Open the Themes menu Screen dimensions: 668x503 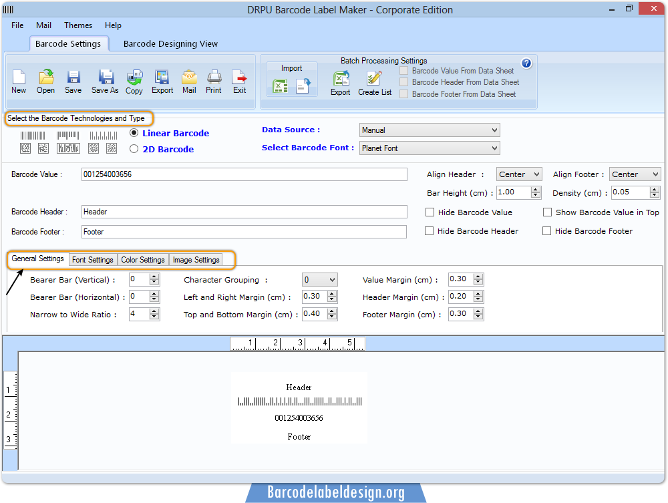coord(78,25)
